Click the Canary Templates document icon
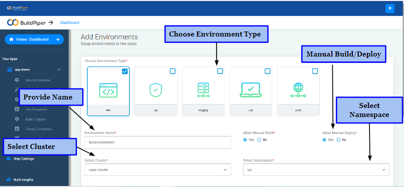The height and width of the screenshot is (187, 404). (17, 128)
